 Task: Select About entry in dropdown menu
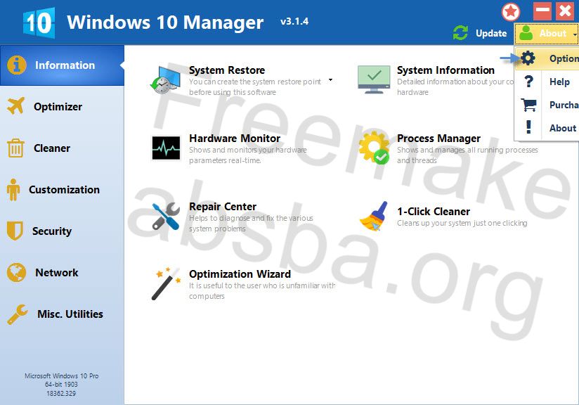(547, 128)
